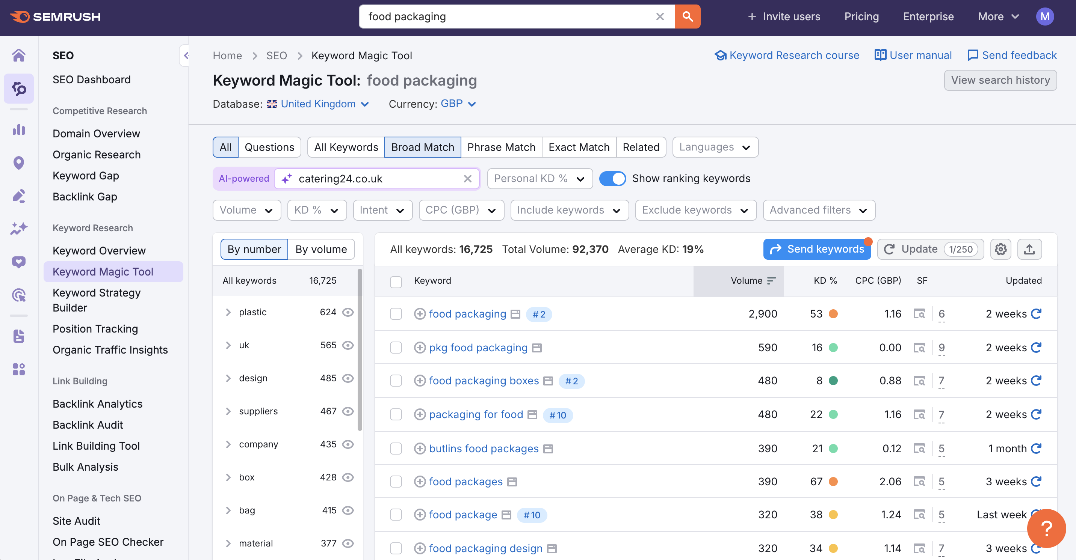Check the food packaging row checkbox
The height and width of the screenshot is (560, 1076).
[396, 314]
